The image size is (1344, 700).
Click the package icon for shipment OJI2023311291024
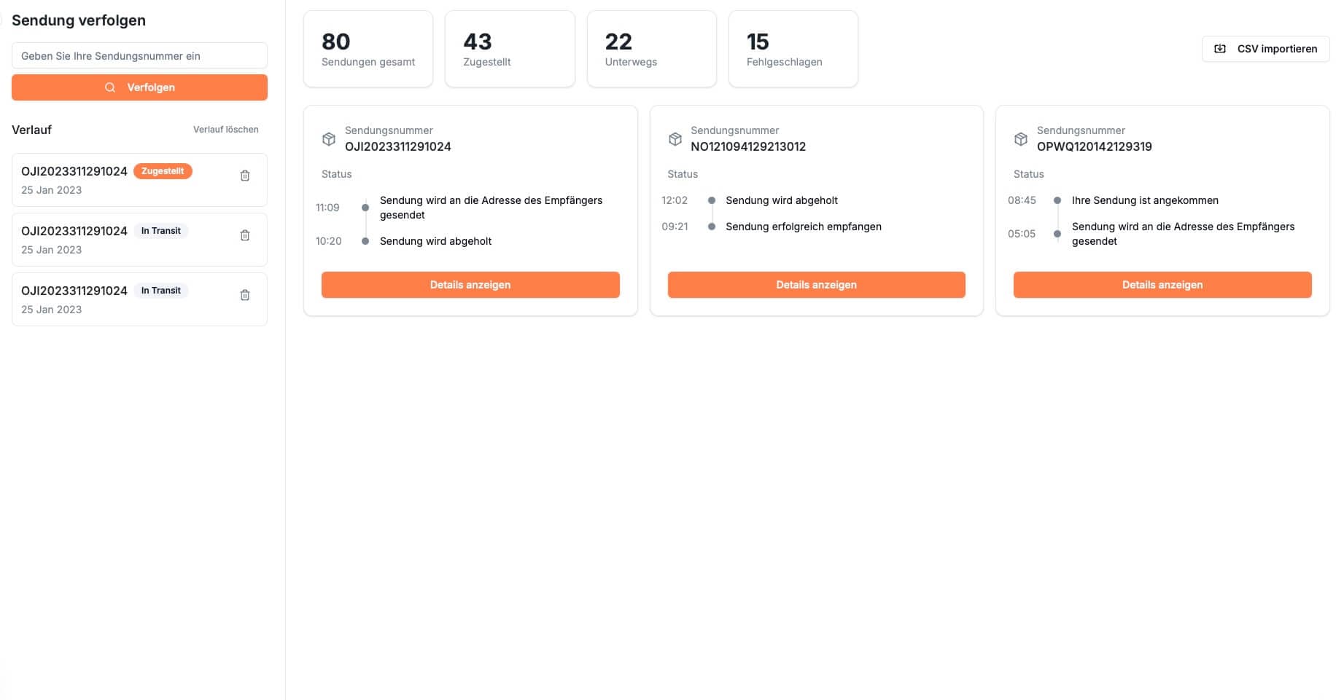(328, 138)
